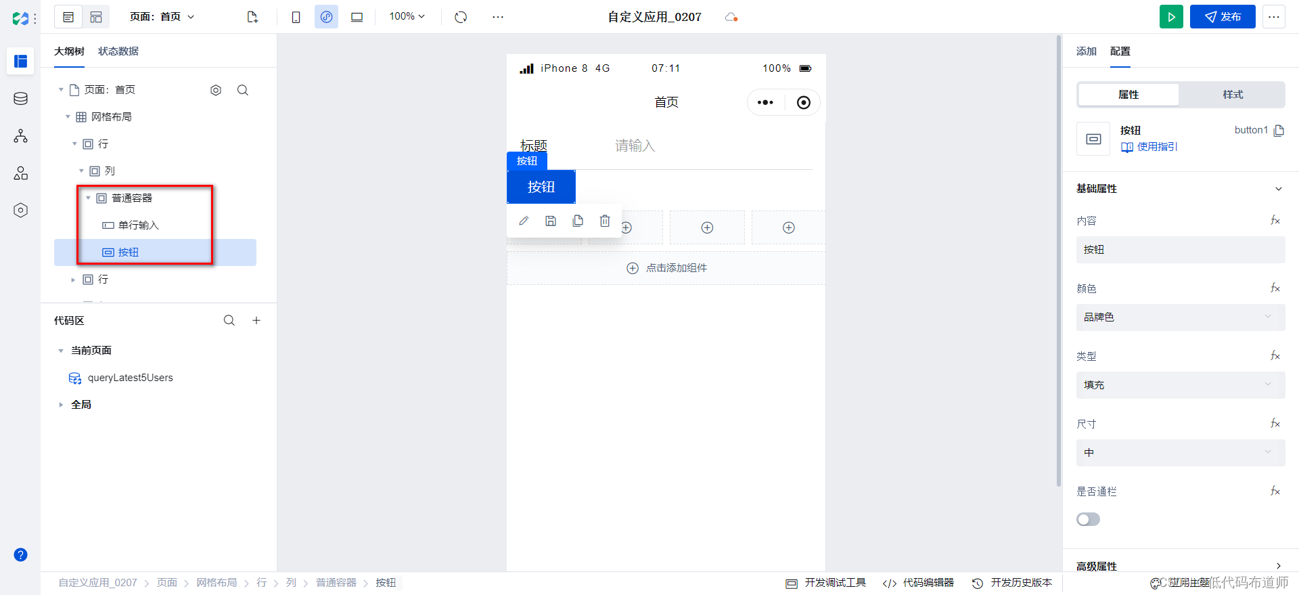Switch to the 状态数据 tab
Viewport: 1299px width, 595px height.
coord(118,51)
